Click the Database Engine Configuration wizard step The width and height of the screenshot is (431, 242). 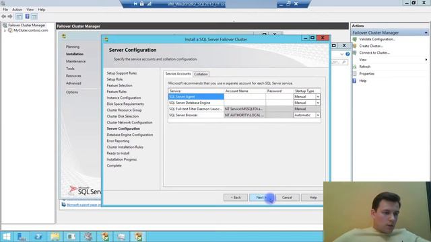tap(130, 134)
